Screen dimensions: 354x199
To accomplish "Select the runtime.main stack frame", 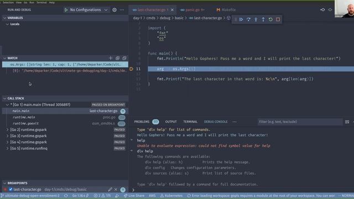I will [65, 117].
